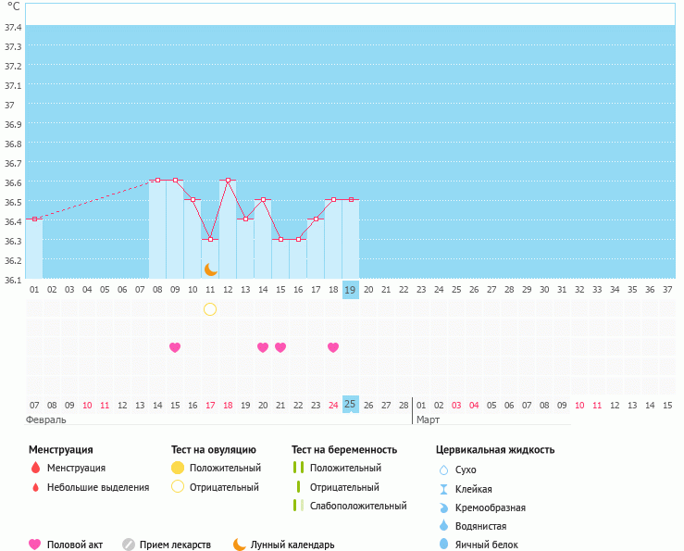
Task: Click the Менструация red drop legend icon
Action: 35,469
